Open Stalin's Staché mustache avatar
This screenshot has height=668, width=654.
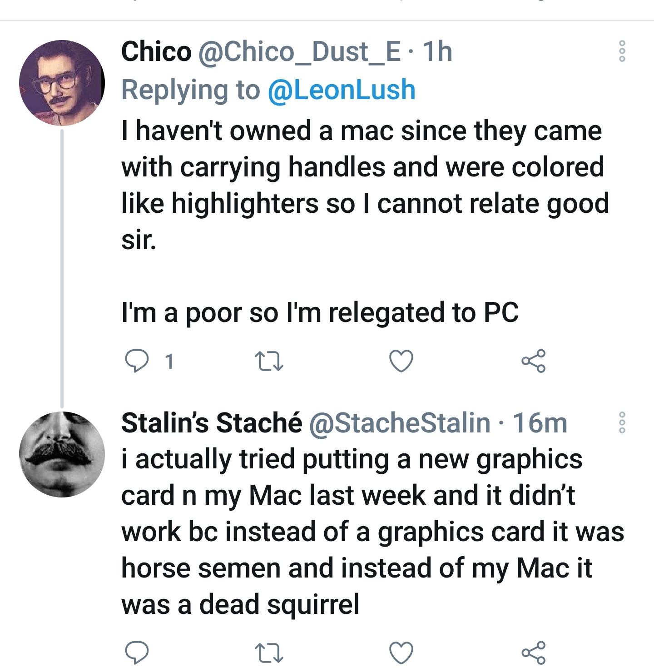(62, 454)
